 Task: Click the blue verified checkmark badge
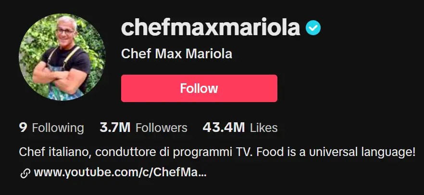(x=313, y=28)
